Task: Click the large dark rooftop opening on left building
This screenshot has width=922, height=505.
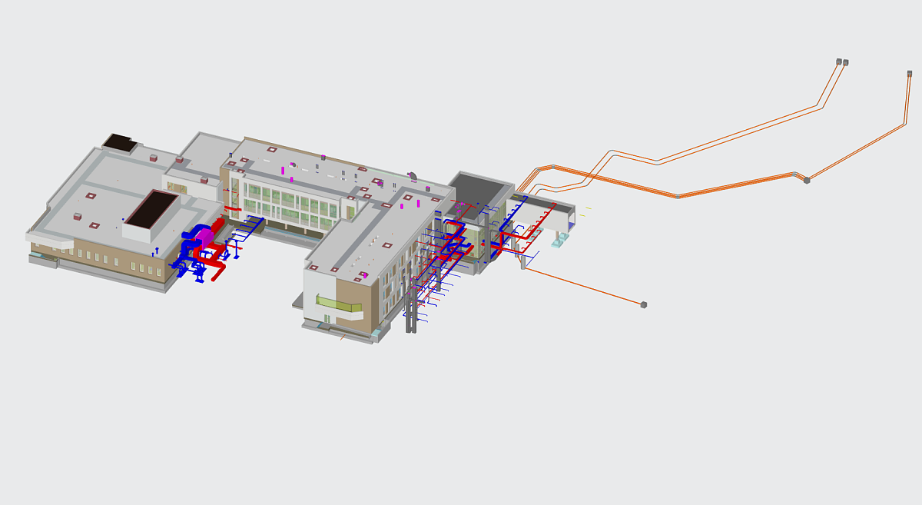Action: coord(151,208)
